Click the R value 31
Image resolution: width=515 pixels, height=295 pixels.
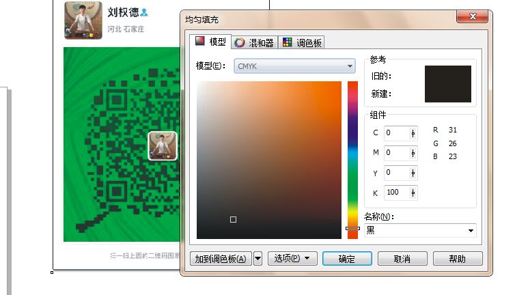(x=453, y=130)
